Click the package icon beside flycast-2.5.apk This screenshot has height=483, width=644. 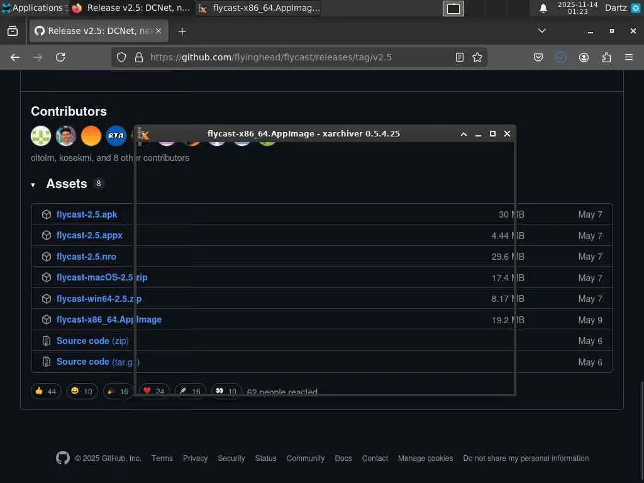pos(47,214)
